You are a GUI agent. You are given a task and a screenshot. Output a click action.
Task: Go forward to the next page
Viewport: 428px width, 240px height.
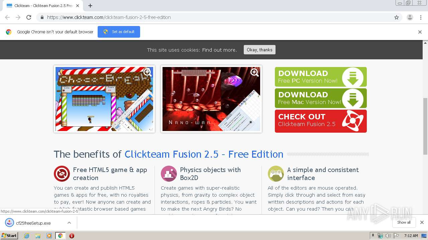[x=18, y=17]
